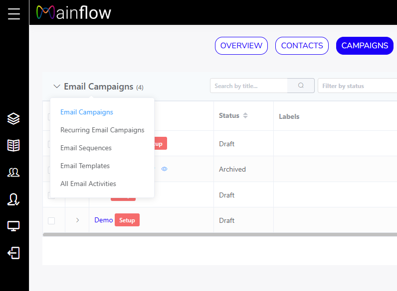Click the eye icon in the Archived row
397x291 pixels.
[x=165, y=169]
